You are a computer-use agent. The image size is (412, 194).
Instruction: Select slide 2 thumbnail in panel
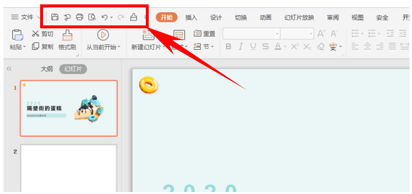pos(69,168)
